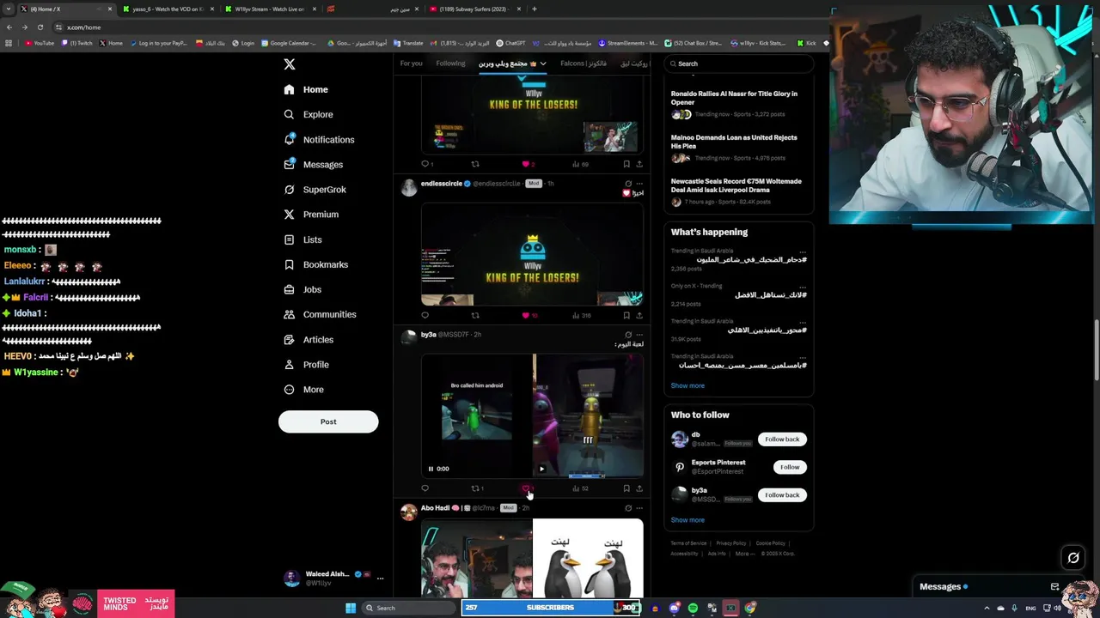Show more under Who to follow
Viewport: 1100px width, 618px height.
687,520
